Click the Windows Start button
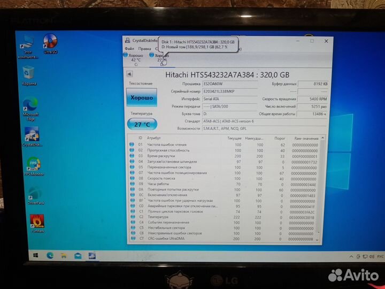The width and height of the screenshot is (385, 289). [35, 255]
